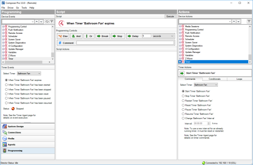This screenshot has width=253, height=165.
Task: Click the refresh icon in Device Events
Action: [x=47, y=21]
